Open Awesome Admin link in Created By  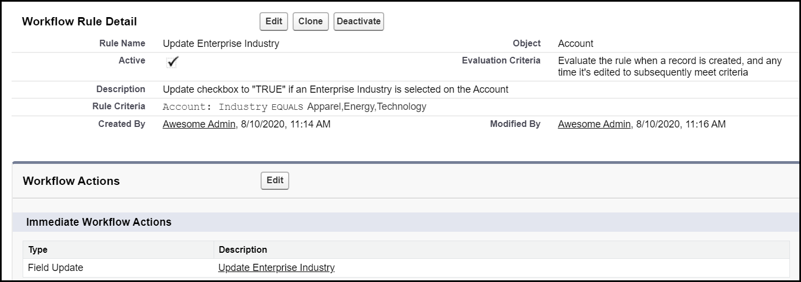coord(199,124)
